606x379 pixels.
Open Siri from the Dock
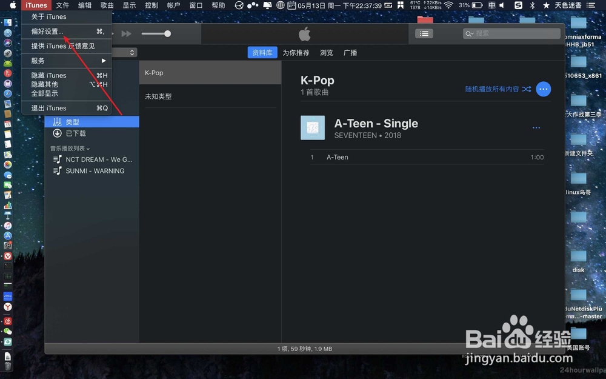click(x=8, y=43)
